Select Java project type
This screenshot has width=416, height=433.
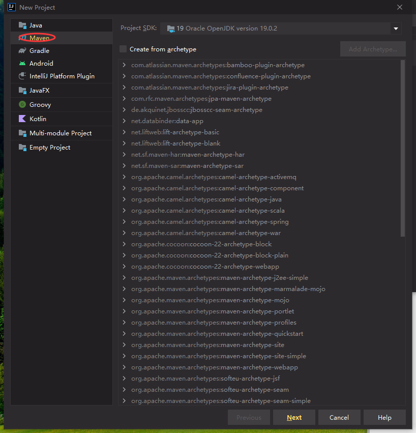62,25
